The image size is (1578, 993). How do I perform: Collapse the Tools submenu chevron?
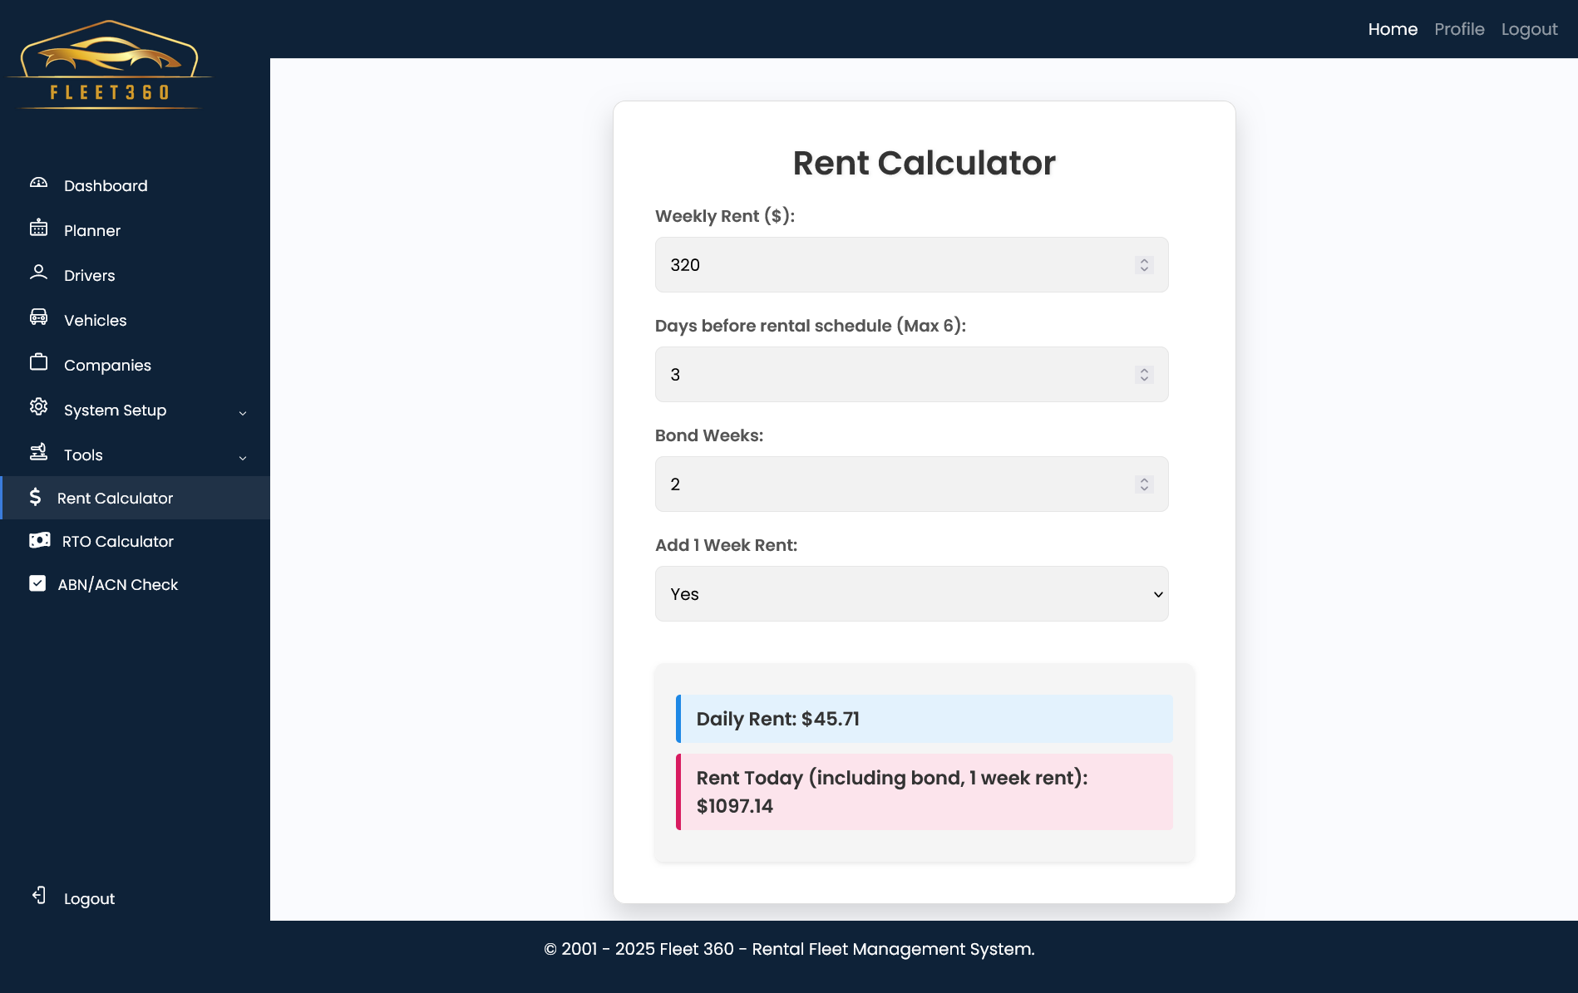243,457
